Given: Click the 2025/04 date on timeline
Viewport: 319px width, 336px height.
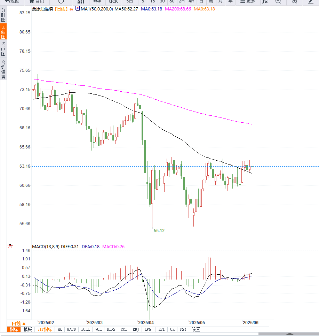Looking at the screenshot, I should pyautogui.click(x=145, y=322).
